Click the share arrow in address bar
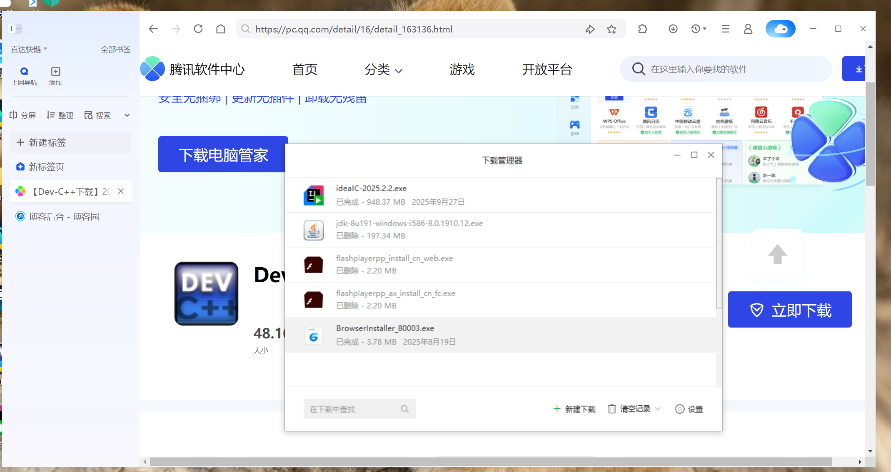Screen dimensions: 891x472 (x=590, y=29)
